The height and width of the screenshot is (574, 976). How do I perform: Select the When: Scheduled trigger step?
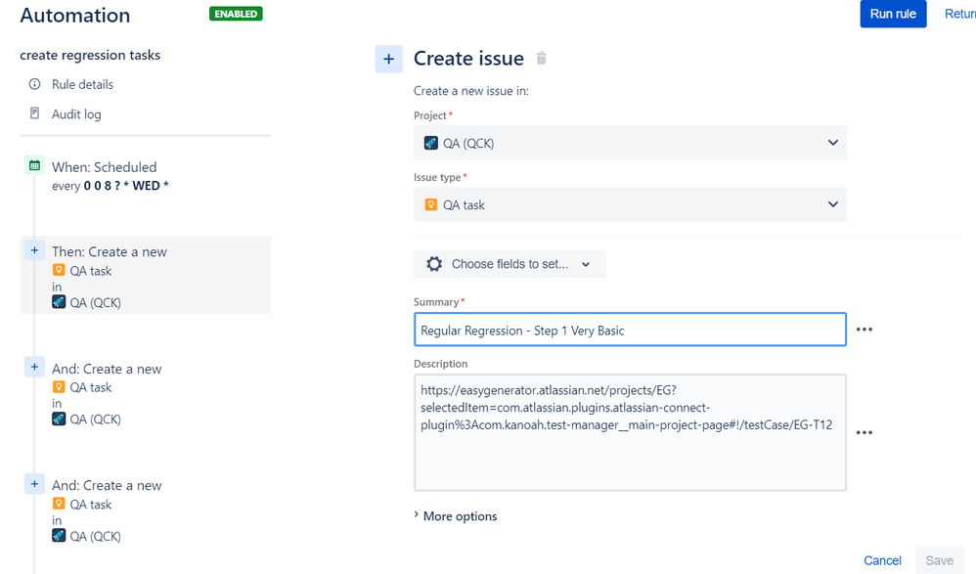click(x=146, y=176)
